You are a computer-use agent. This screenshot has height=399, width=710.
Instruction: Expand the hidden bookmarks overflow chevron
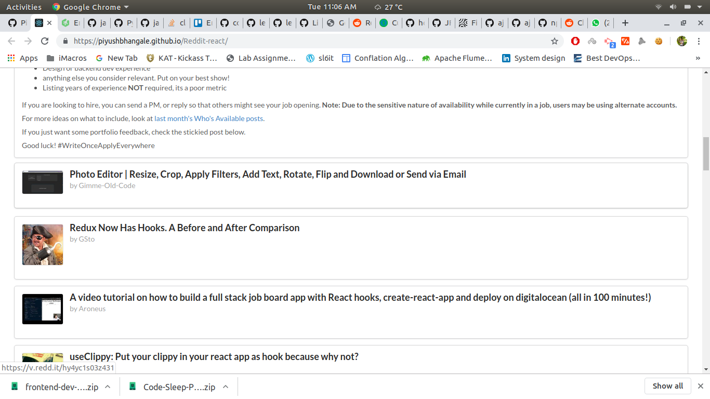698,58
